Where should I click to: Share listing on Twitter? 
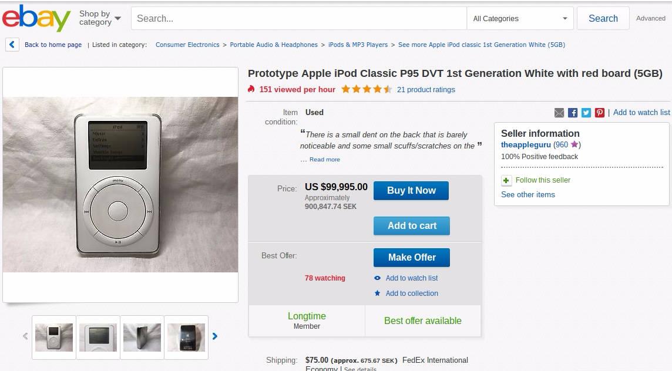click(586, 113)
